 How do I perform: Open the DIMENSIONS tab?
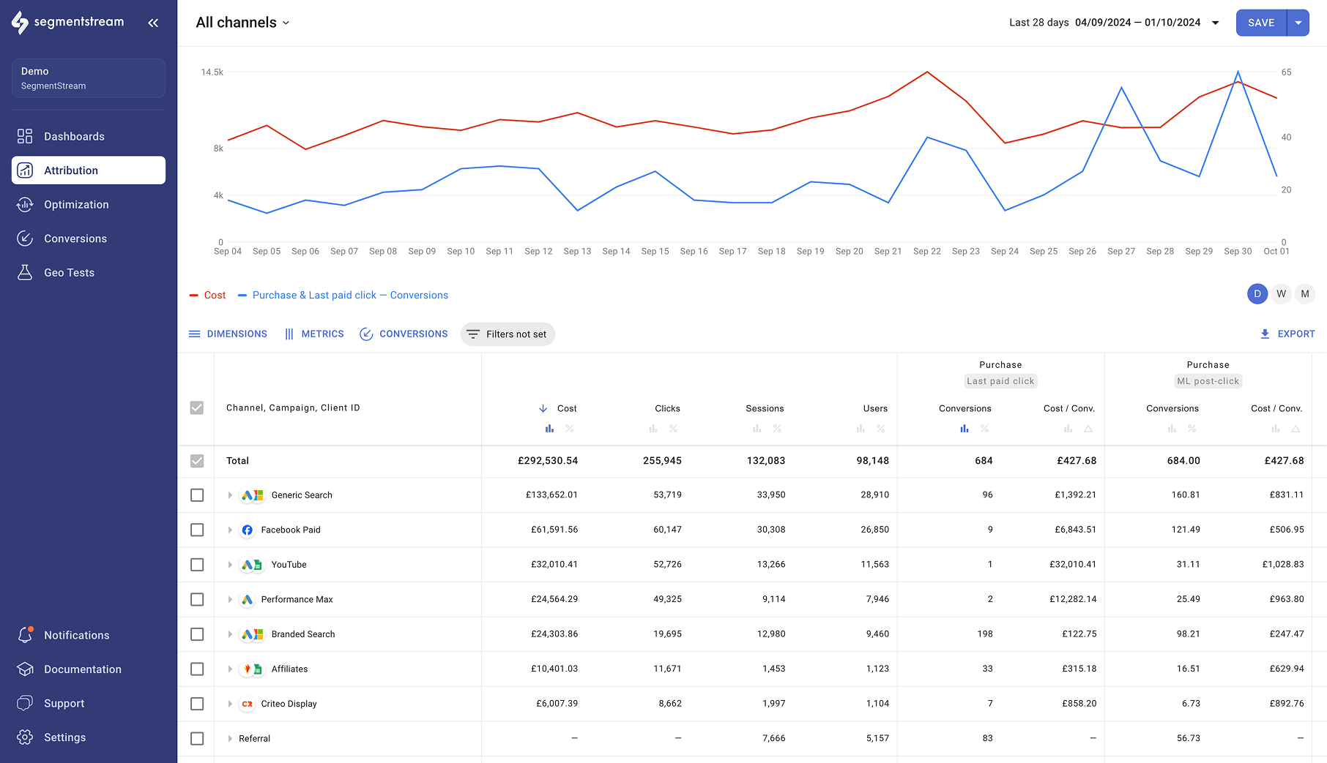pyautogui.click(x=228, y=334)
